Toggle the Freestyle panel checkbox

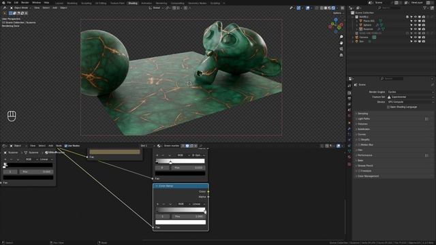pyautogui.click(x=359, y=171)
